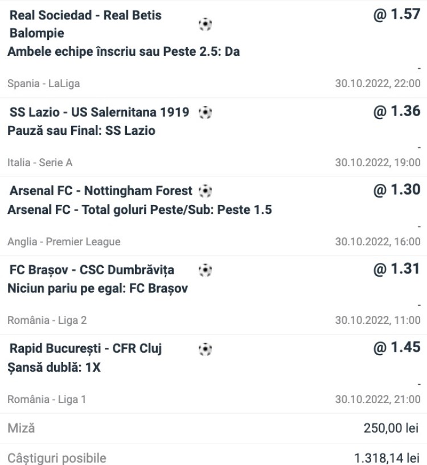Click the Miză amount 250,00 lei

tap(391, 428)
